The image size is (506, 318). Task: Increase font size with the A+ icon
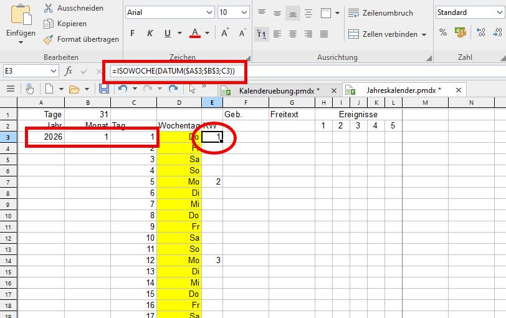coord(225,33)
